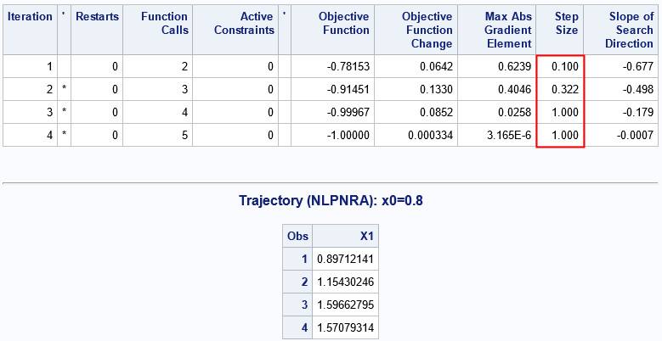Select the Active Constraints column header
This screenshot has width=662, height=341.
coord(241,23)
